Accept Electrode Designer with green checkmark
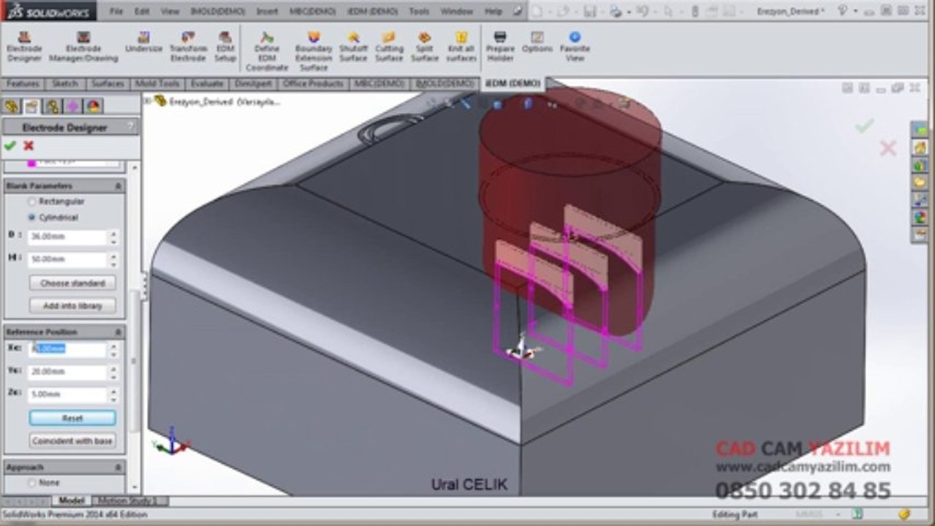Screen dimensions: 935x526 pyautogui.click(x=10, y=145)
